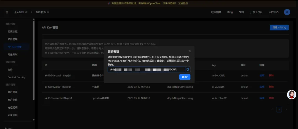298x129 pixels.
Task: Open 文件 in the sidebar
Action: 10,69
